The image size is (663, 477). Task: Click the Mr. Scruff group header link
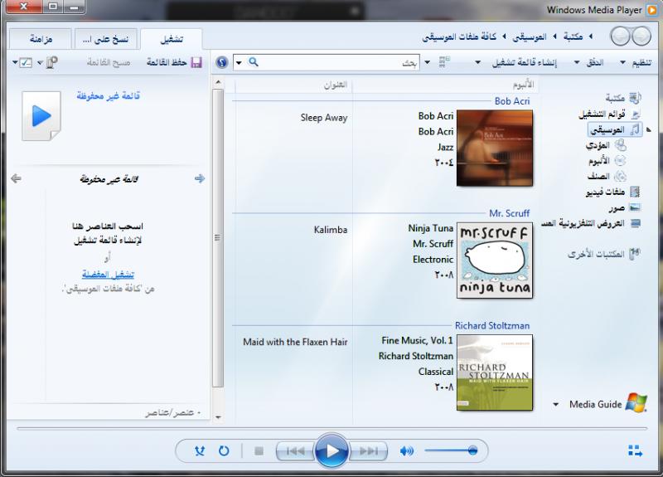pyautogui.click(x=509, y=213)
